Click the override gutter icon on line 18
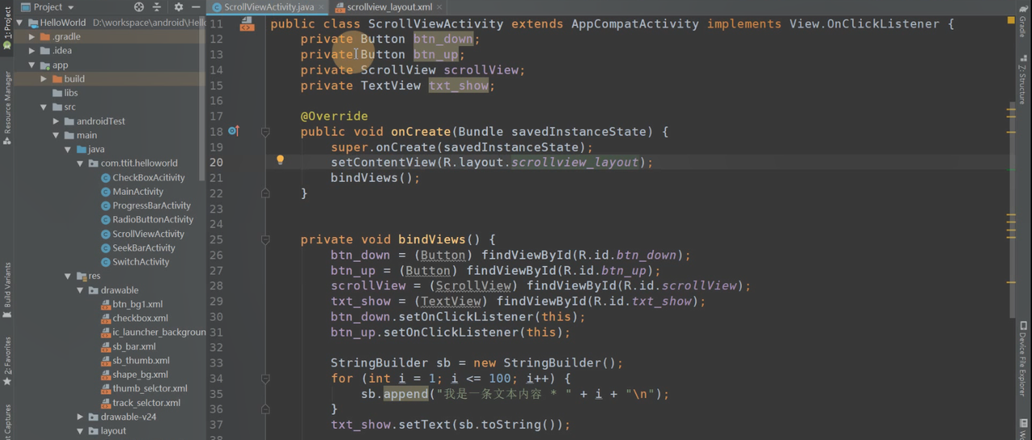 (234, 131)
